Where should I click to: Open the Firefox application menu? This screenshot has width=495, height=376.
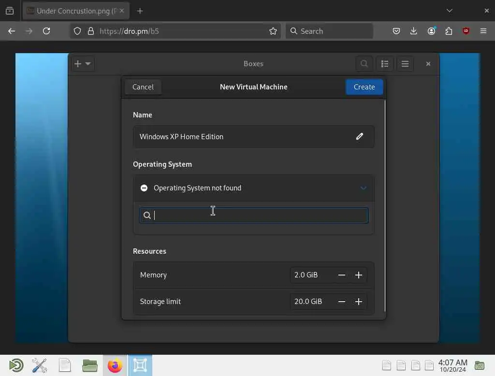(x=483, y=31)
